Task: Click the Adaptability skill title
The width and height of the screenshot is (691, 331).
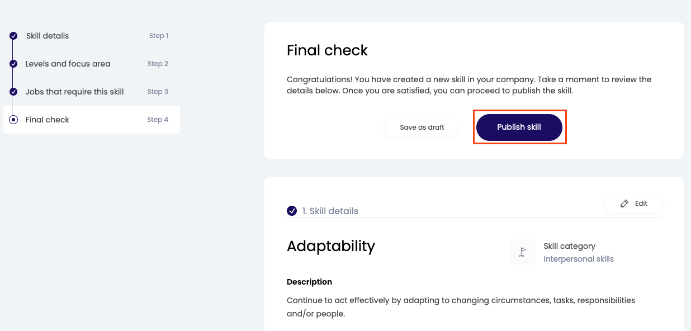Action: point(331,246)
